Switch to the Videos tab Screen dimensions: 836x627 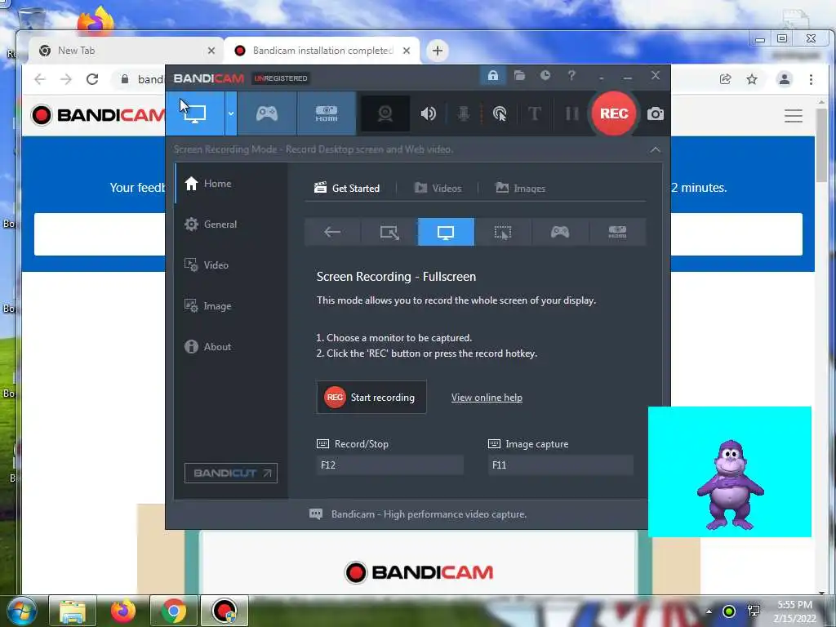[438, 189]
